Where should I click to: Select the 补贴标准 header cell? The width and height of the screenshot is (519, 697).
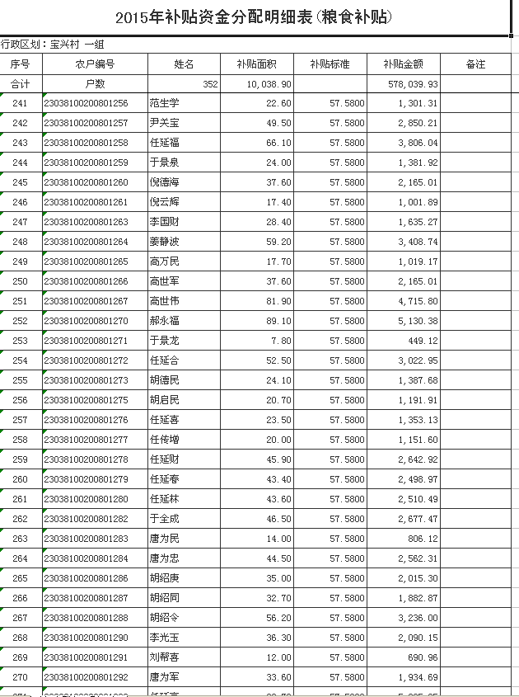[330, 64]
